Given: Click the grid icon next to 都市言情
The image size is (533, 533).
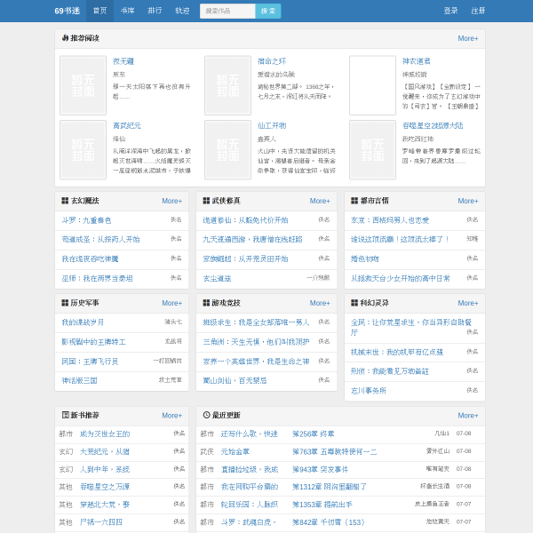Looking at the screenshot, I should (354, 201).
